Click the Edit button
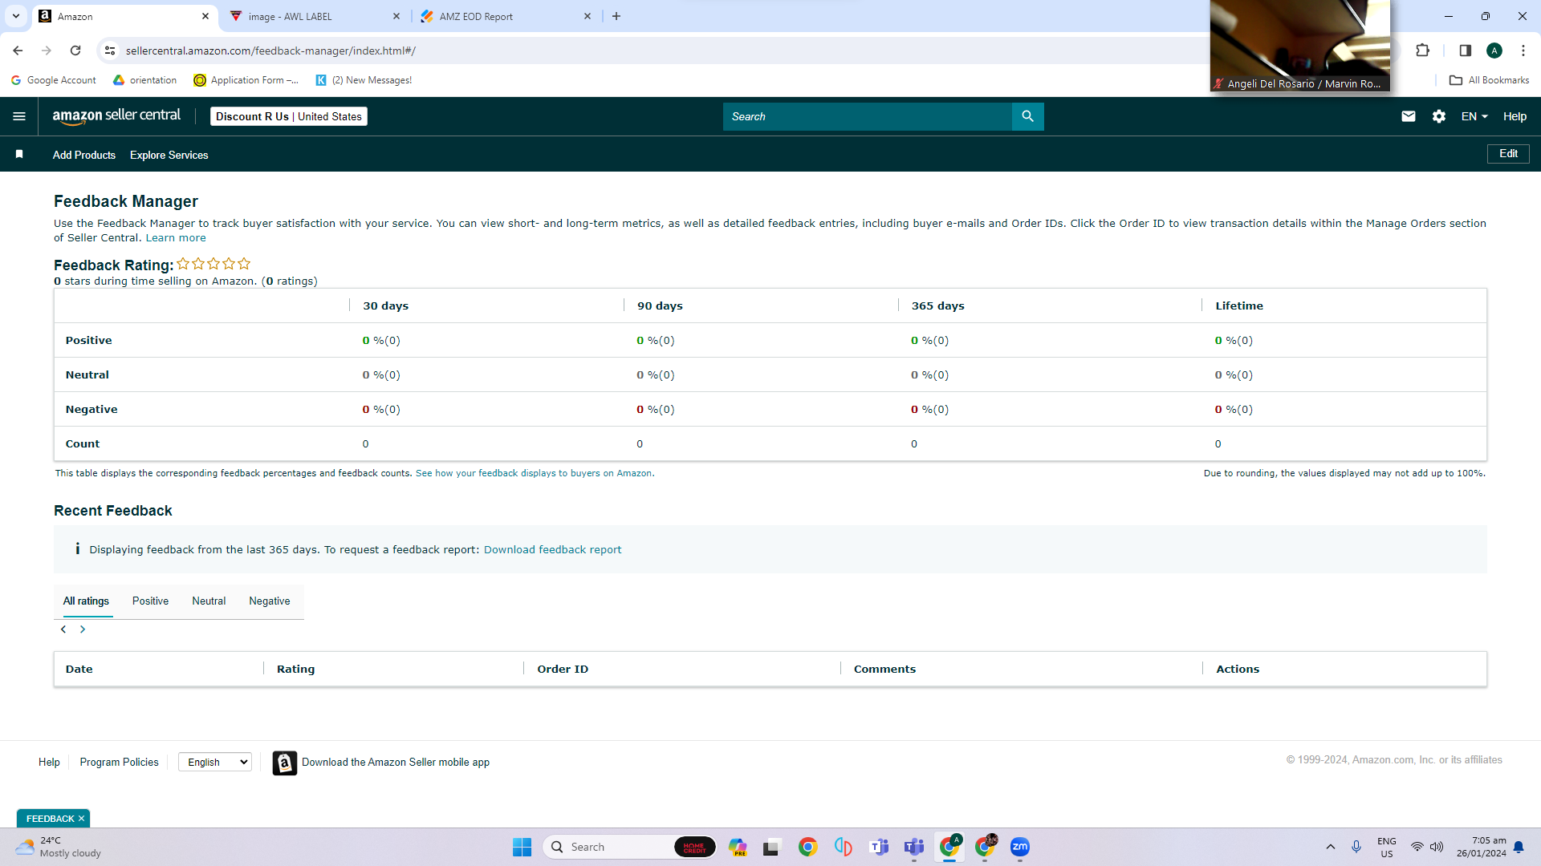The image size is (1541, 866). click(1508, 153)
